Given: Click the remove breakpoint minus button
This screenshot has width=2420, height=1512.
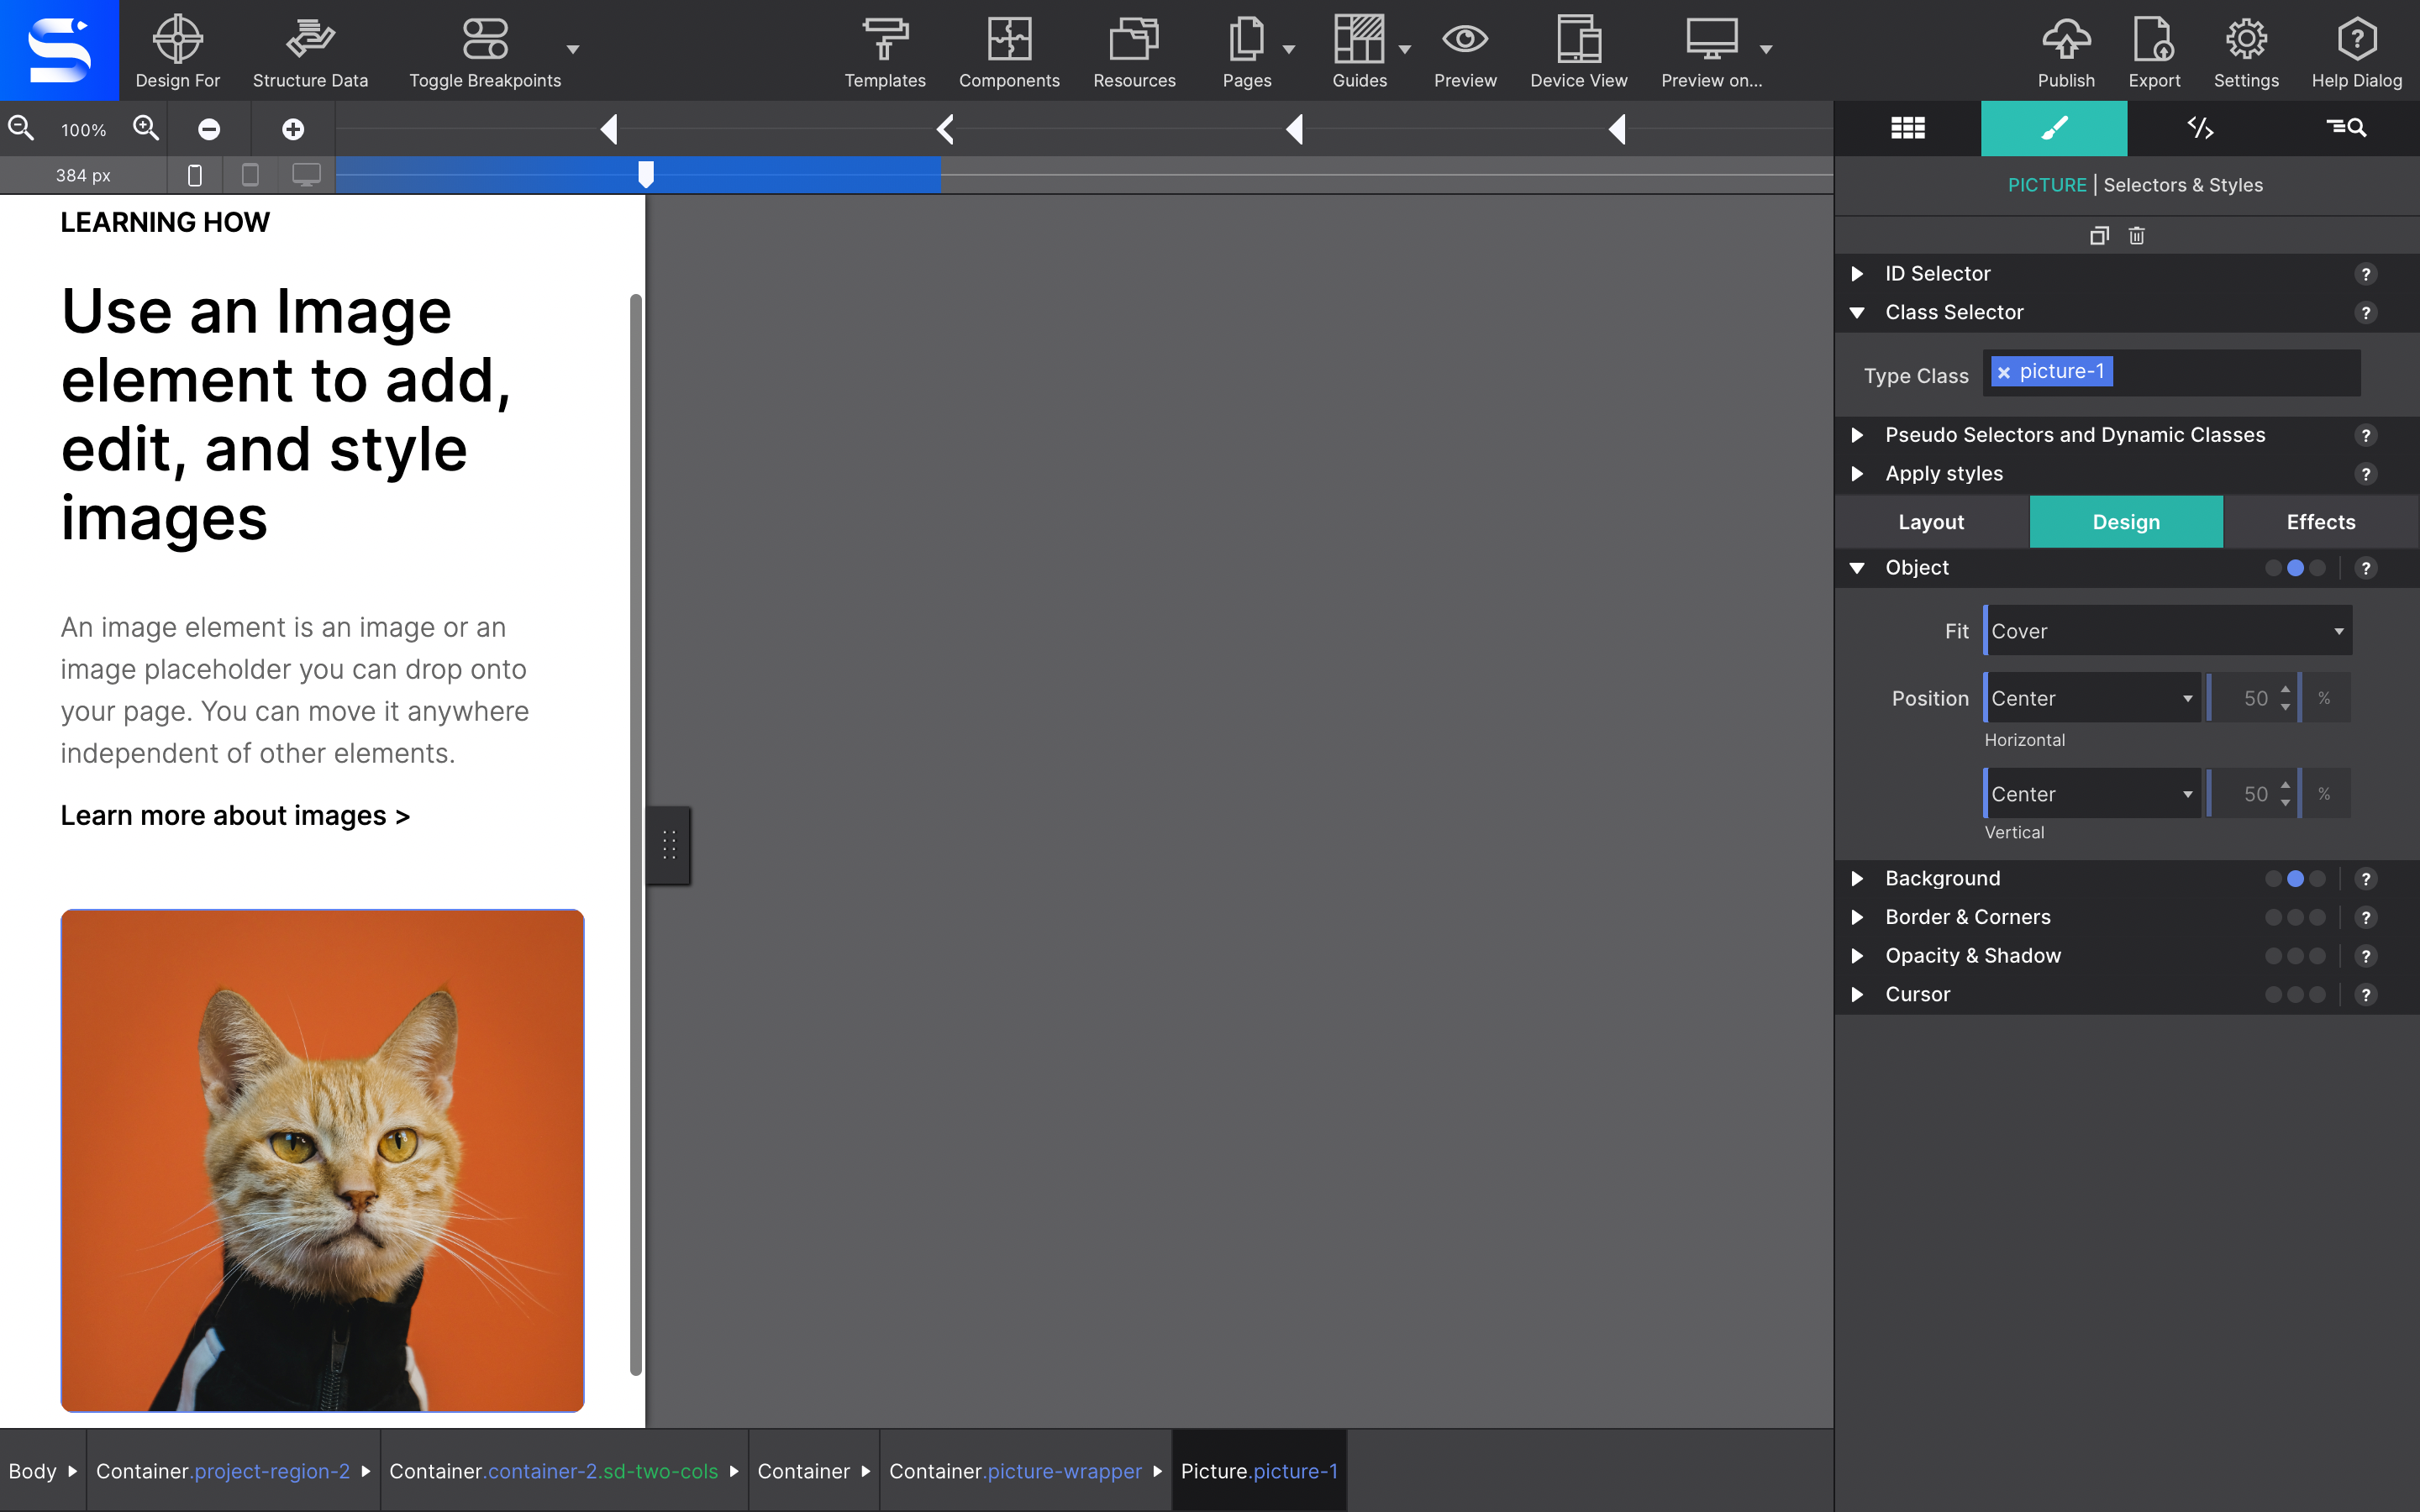Looking at the screenshot, I should 209,129.
